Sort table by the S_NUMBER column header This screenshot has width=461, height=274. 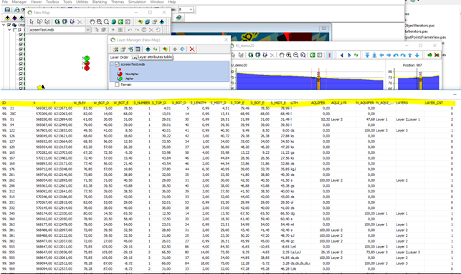(142, 103)
